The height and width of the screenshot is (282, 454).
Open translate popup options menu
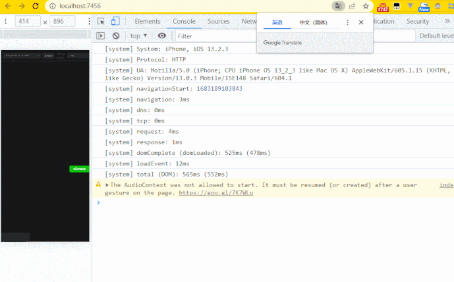point(347,22)
